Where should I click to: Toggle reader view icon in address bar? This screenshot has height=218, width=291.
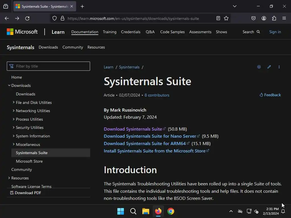pyautogui.click(x=218, y=18)
